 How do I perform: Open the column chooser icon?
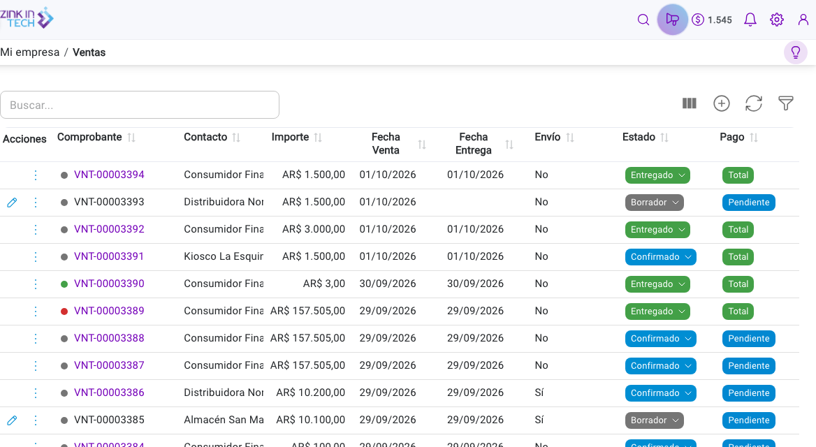point(689,103)
